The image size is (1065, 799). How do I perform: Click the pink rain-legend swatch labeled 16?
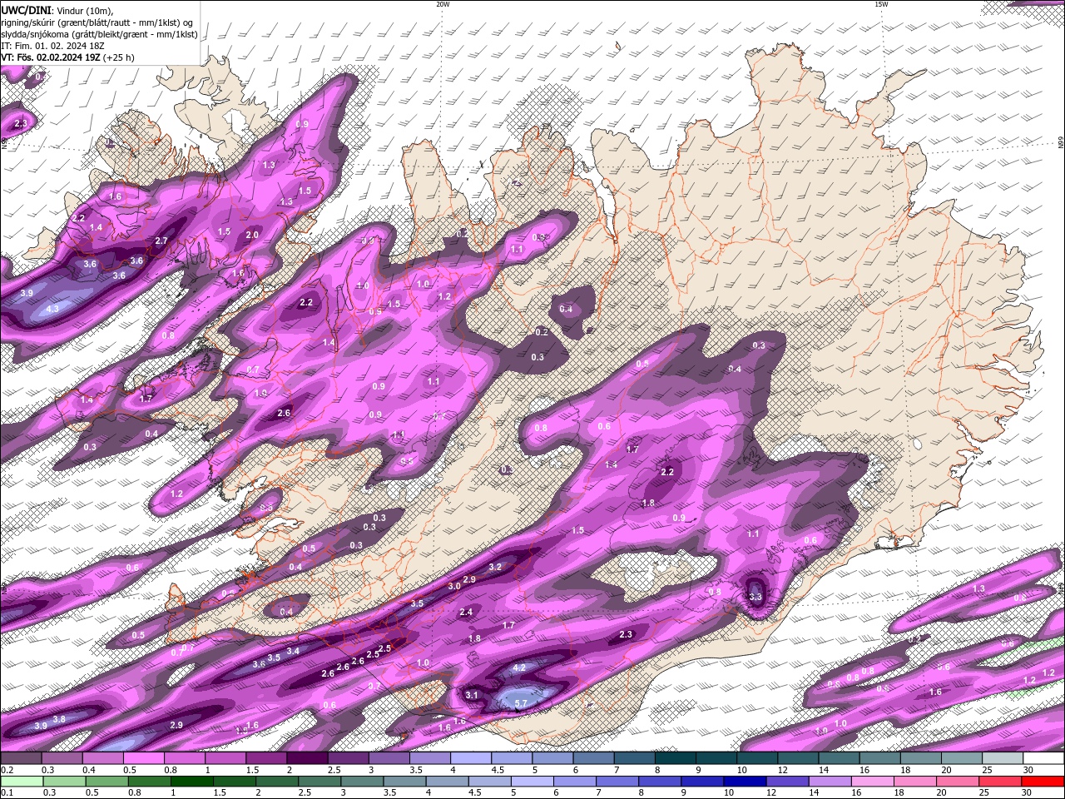click(874, 782)
